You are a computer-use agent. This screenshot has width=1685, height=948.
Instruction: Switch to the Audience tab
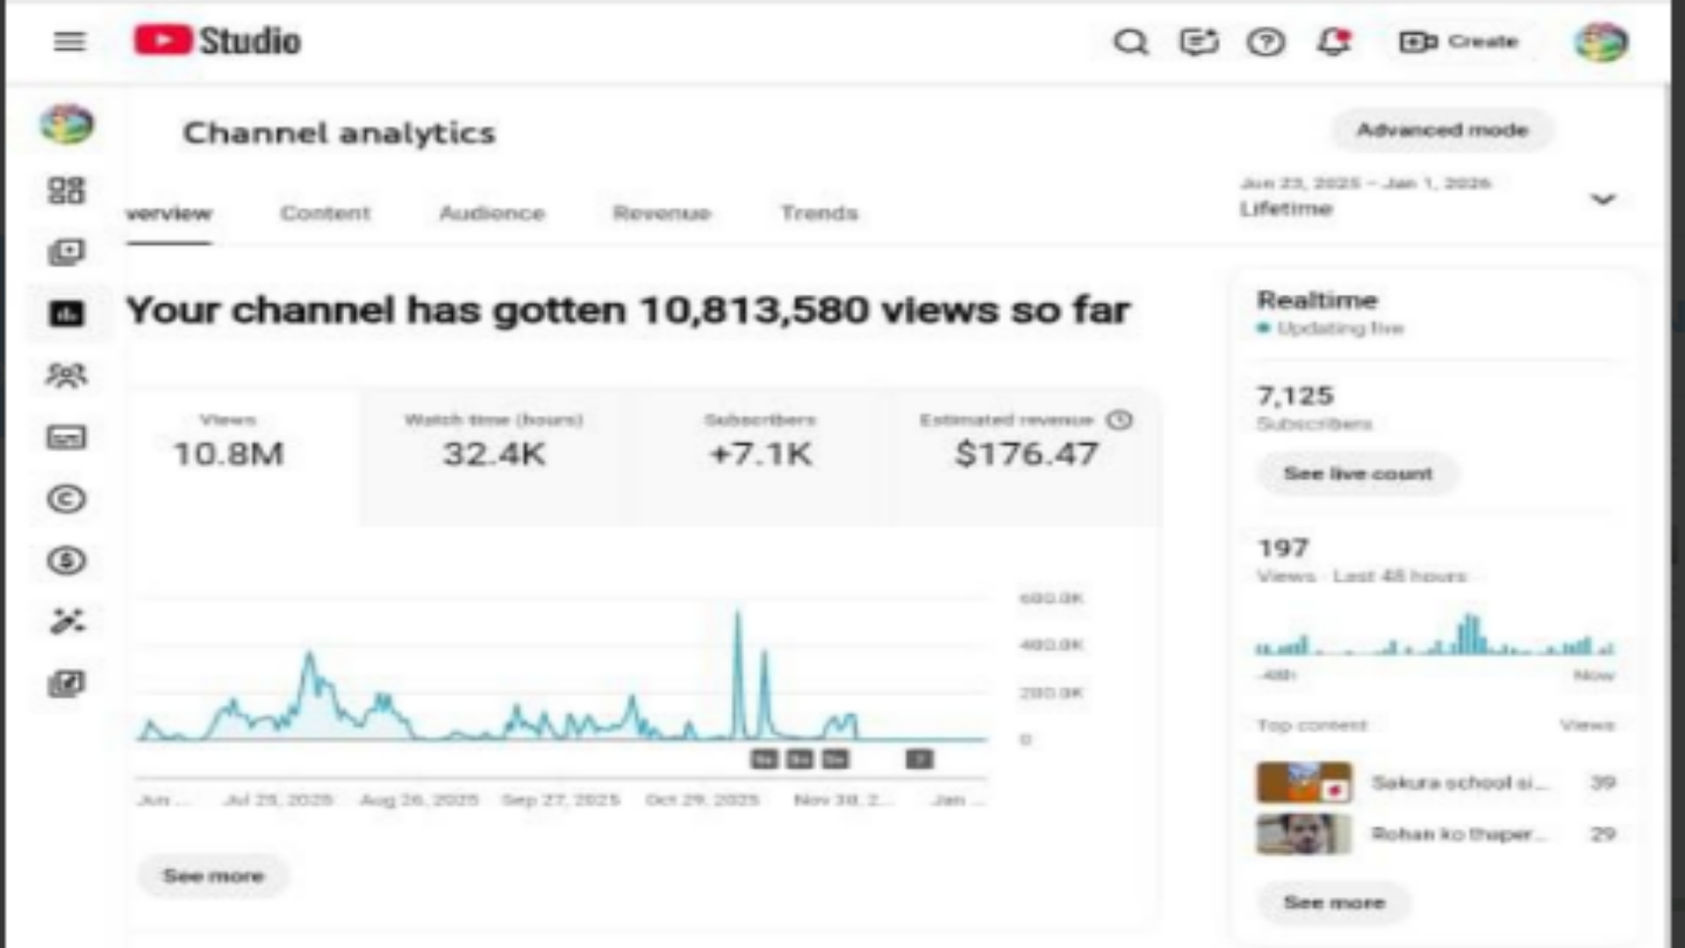(x=491, y=212)
